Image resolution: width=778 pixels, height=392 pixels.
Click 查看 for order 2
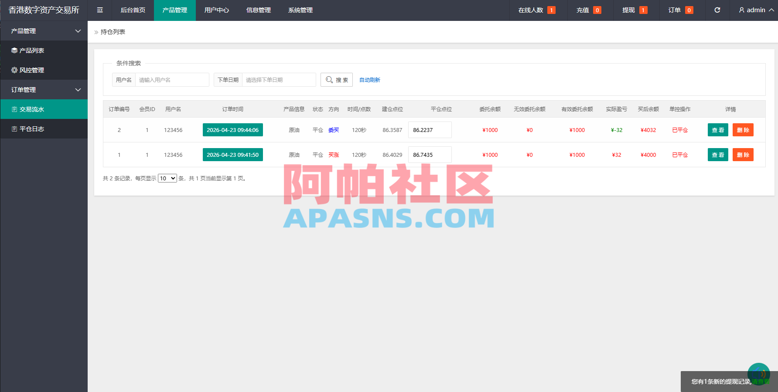[x=718, y=130]
